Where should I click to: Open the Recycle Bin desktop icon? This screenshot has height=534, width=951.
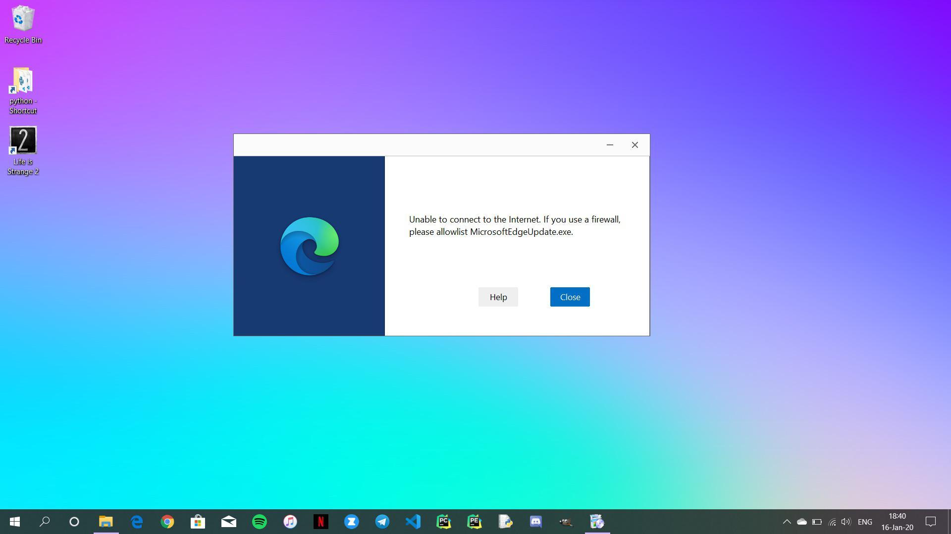[23, 25]
